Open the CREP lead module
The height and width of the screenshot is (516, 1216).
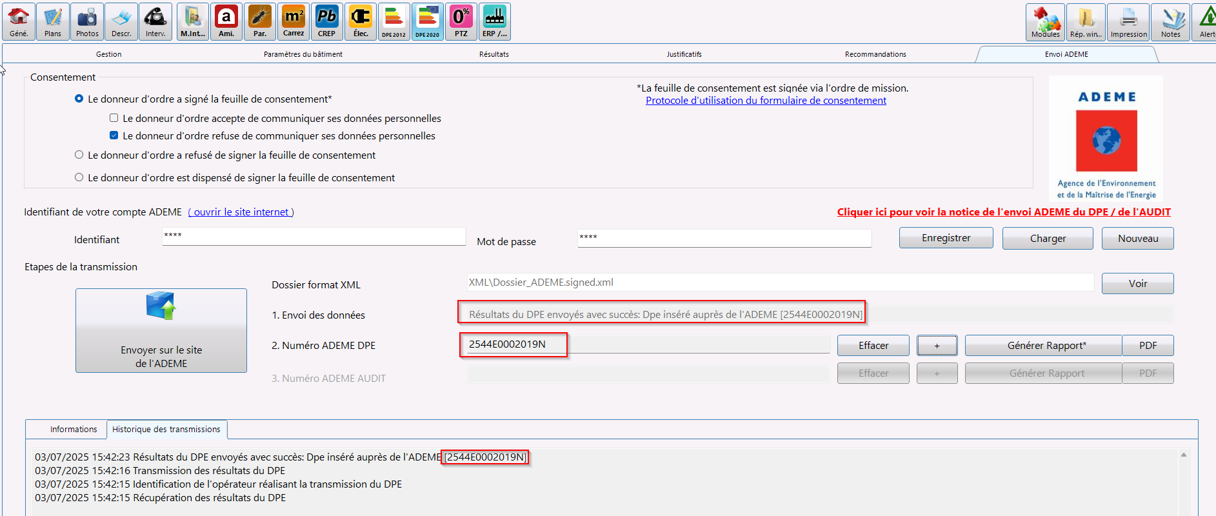327,21
